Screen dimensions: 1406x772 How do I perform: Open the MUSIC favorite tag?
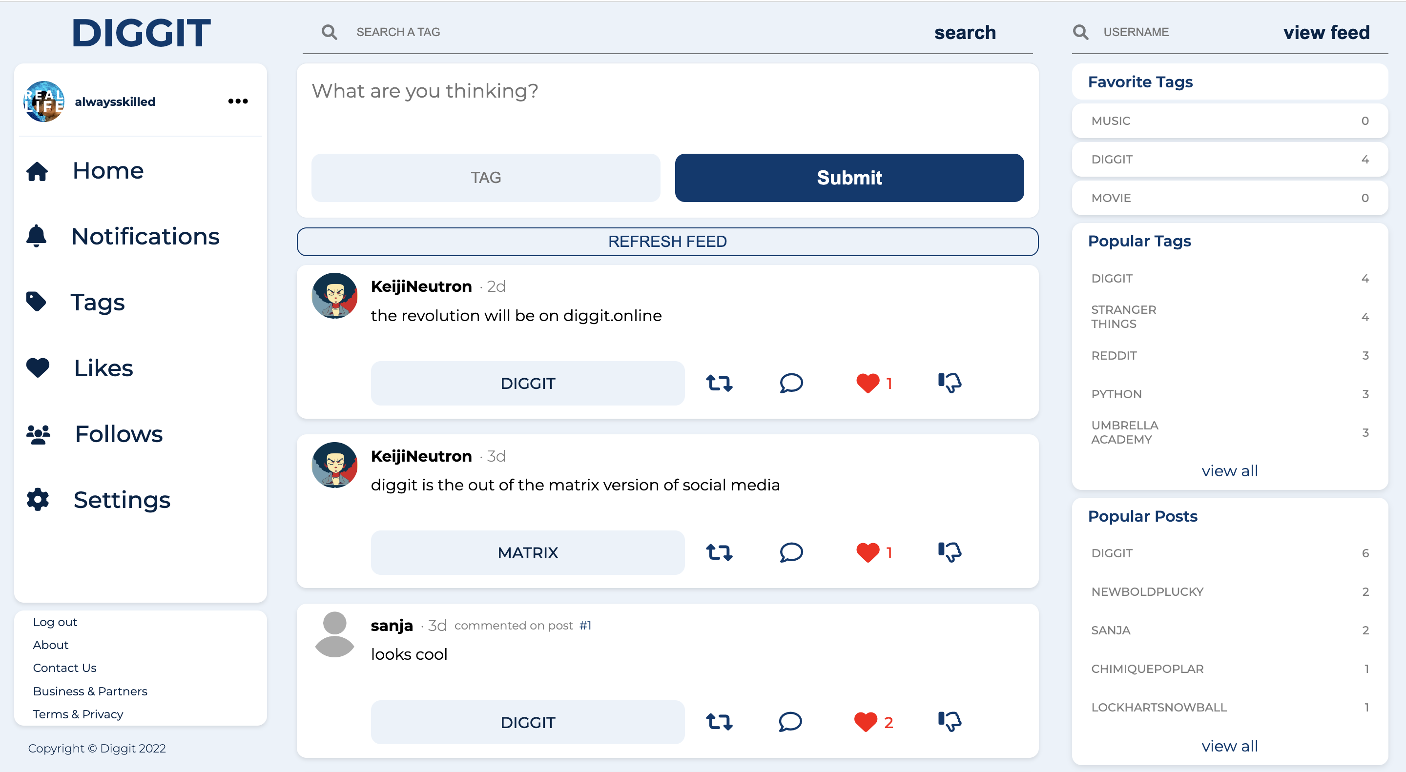pyautogui.click(x=1230, y=121)
